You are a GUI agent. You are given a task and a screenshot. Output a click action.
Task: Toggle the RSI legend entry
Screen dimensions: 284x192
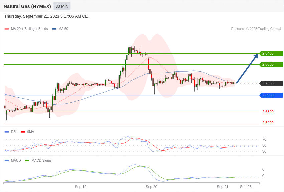tap(10, 132)
